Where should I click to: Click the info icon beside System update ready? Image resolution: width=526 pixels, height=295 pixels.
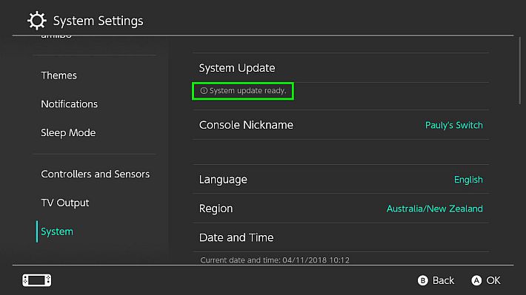204,91
